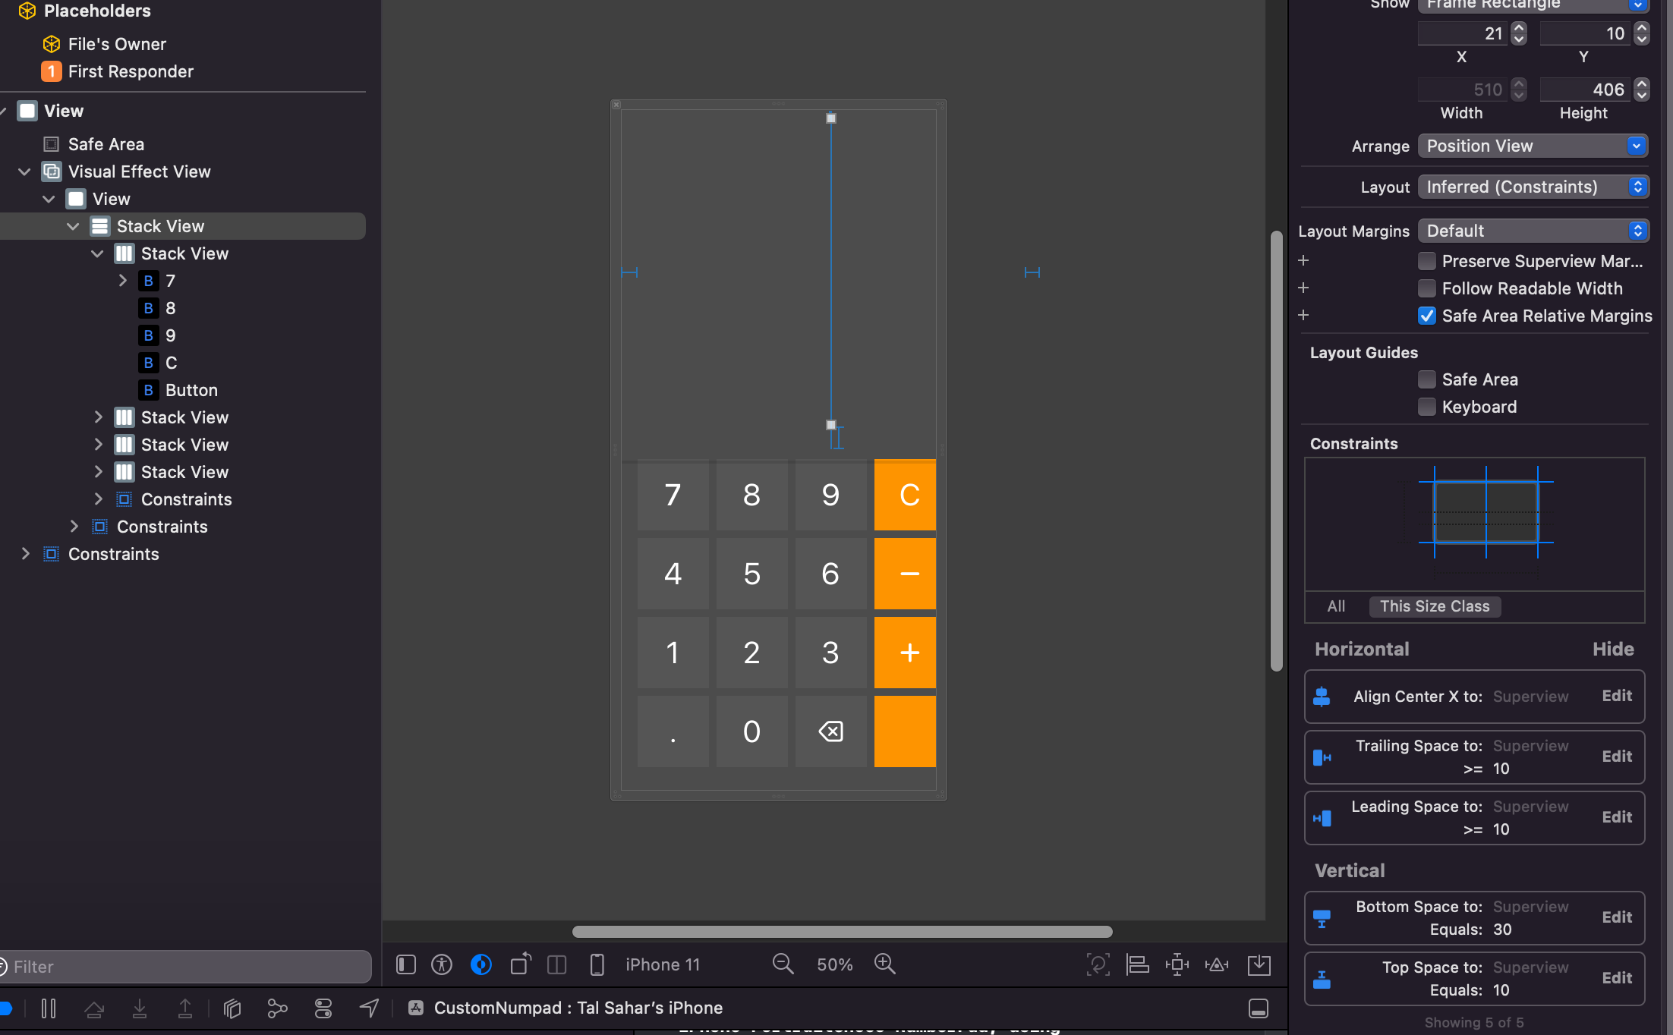Open the Arrange Position View dropdown
The image size is (1673, 1035).
1533,146
